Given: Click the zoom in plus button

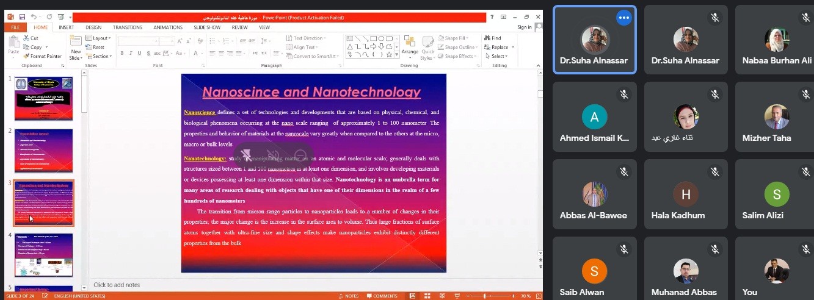Looking at the screenshot, I should 514,296.
